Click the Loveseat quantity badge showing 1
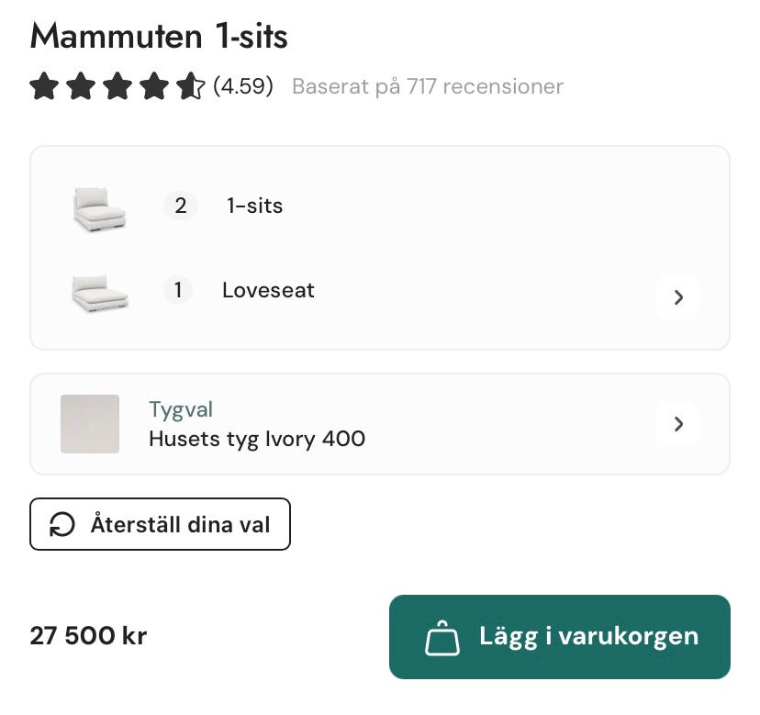This screenshot has width=760, height=715. point(178,291)
